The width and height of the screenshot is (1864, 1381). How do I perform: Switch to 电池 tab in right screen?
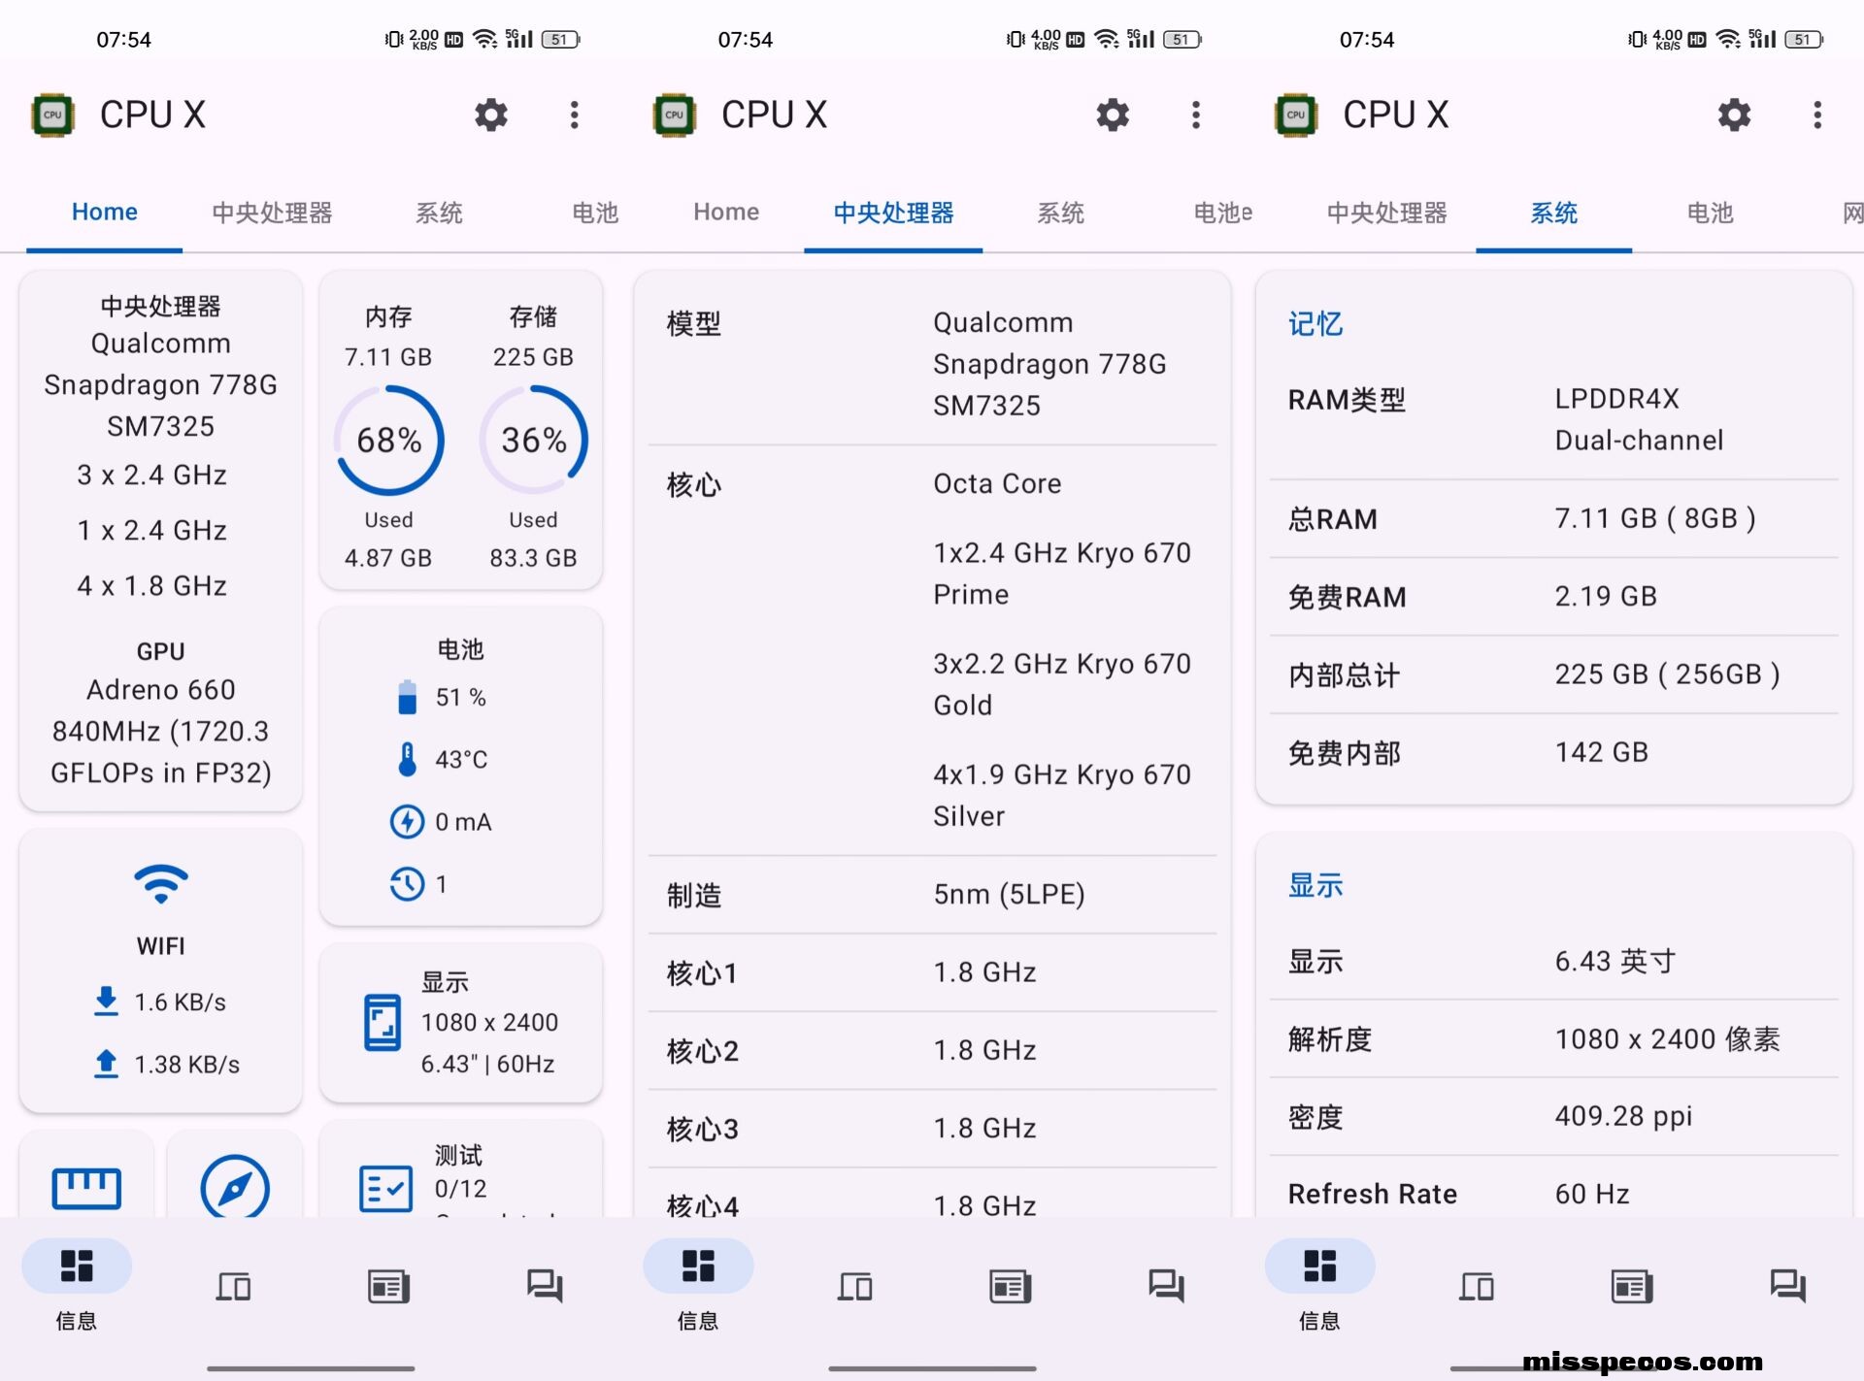[x=1710, y=213]
